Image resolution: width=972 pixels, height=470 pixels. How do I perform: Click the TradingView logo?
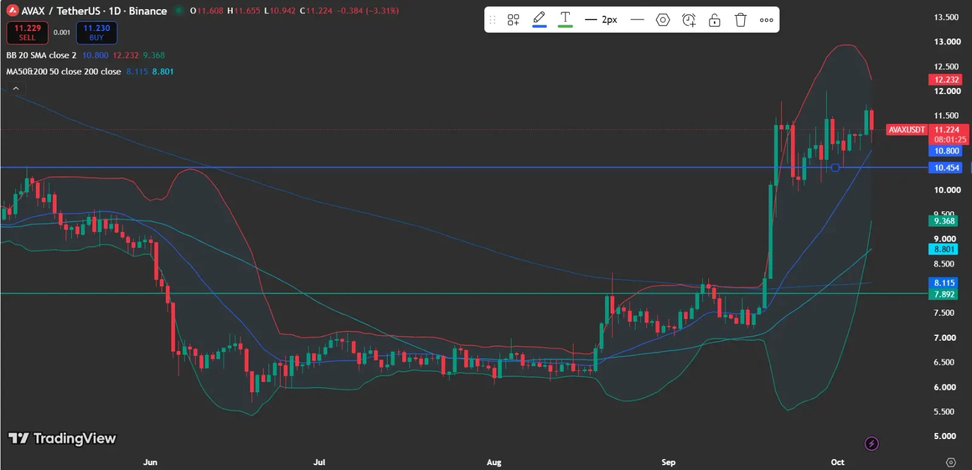pos(62,438)
